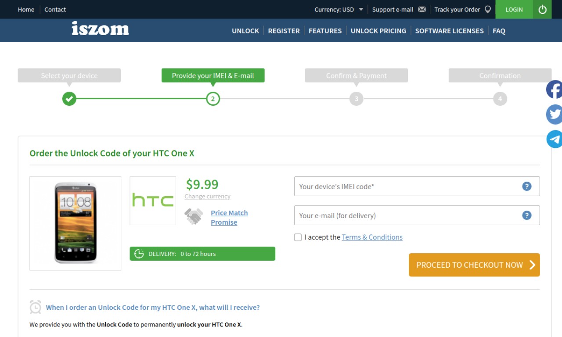
Task: Click the handshake Price Match icon
Action: click(194, 216)
